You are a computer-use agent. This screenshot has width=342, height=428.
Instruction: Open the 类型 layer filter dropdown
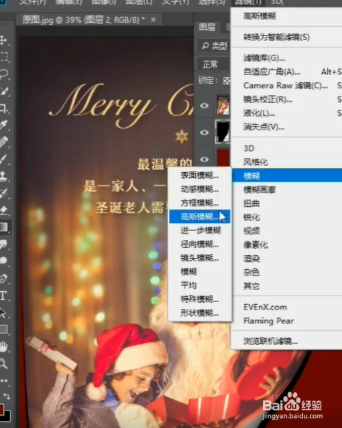[x=214, y=46]
